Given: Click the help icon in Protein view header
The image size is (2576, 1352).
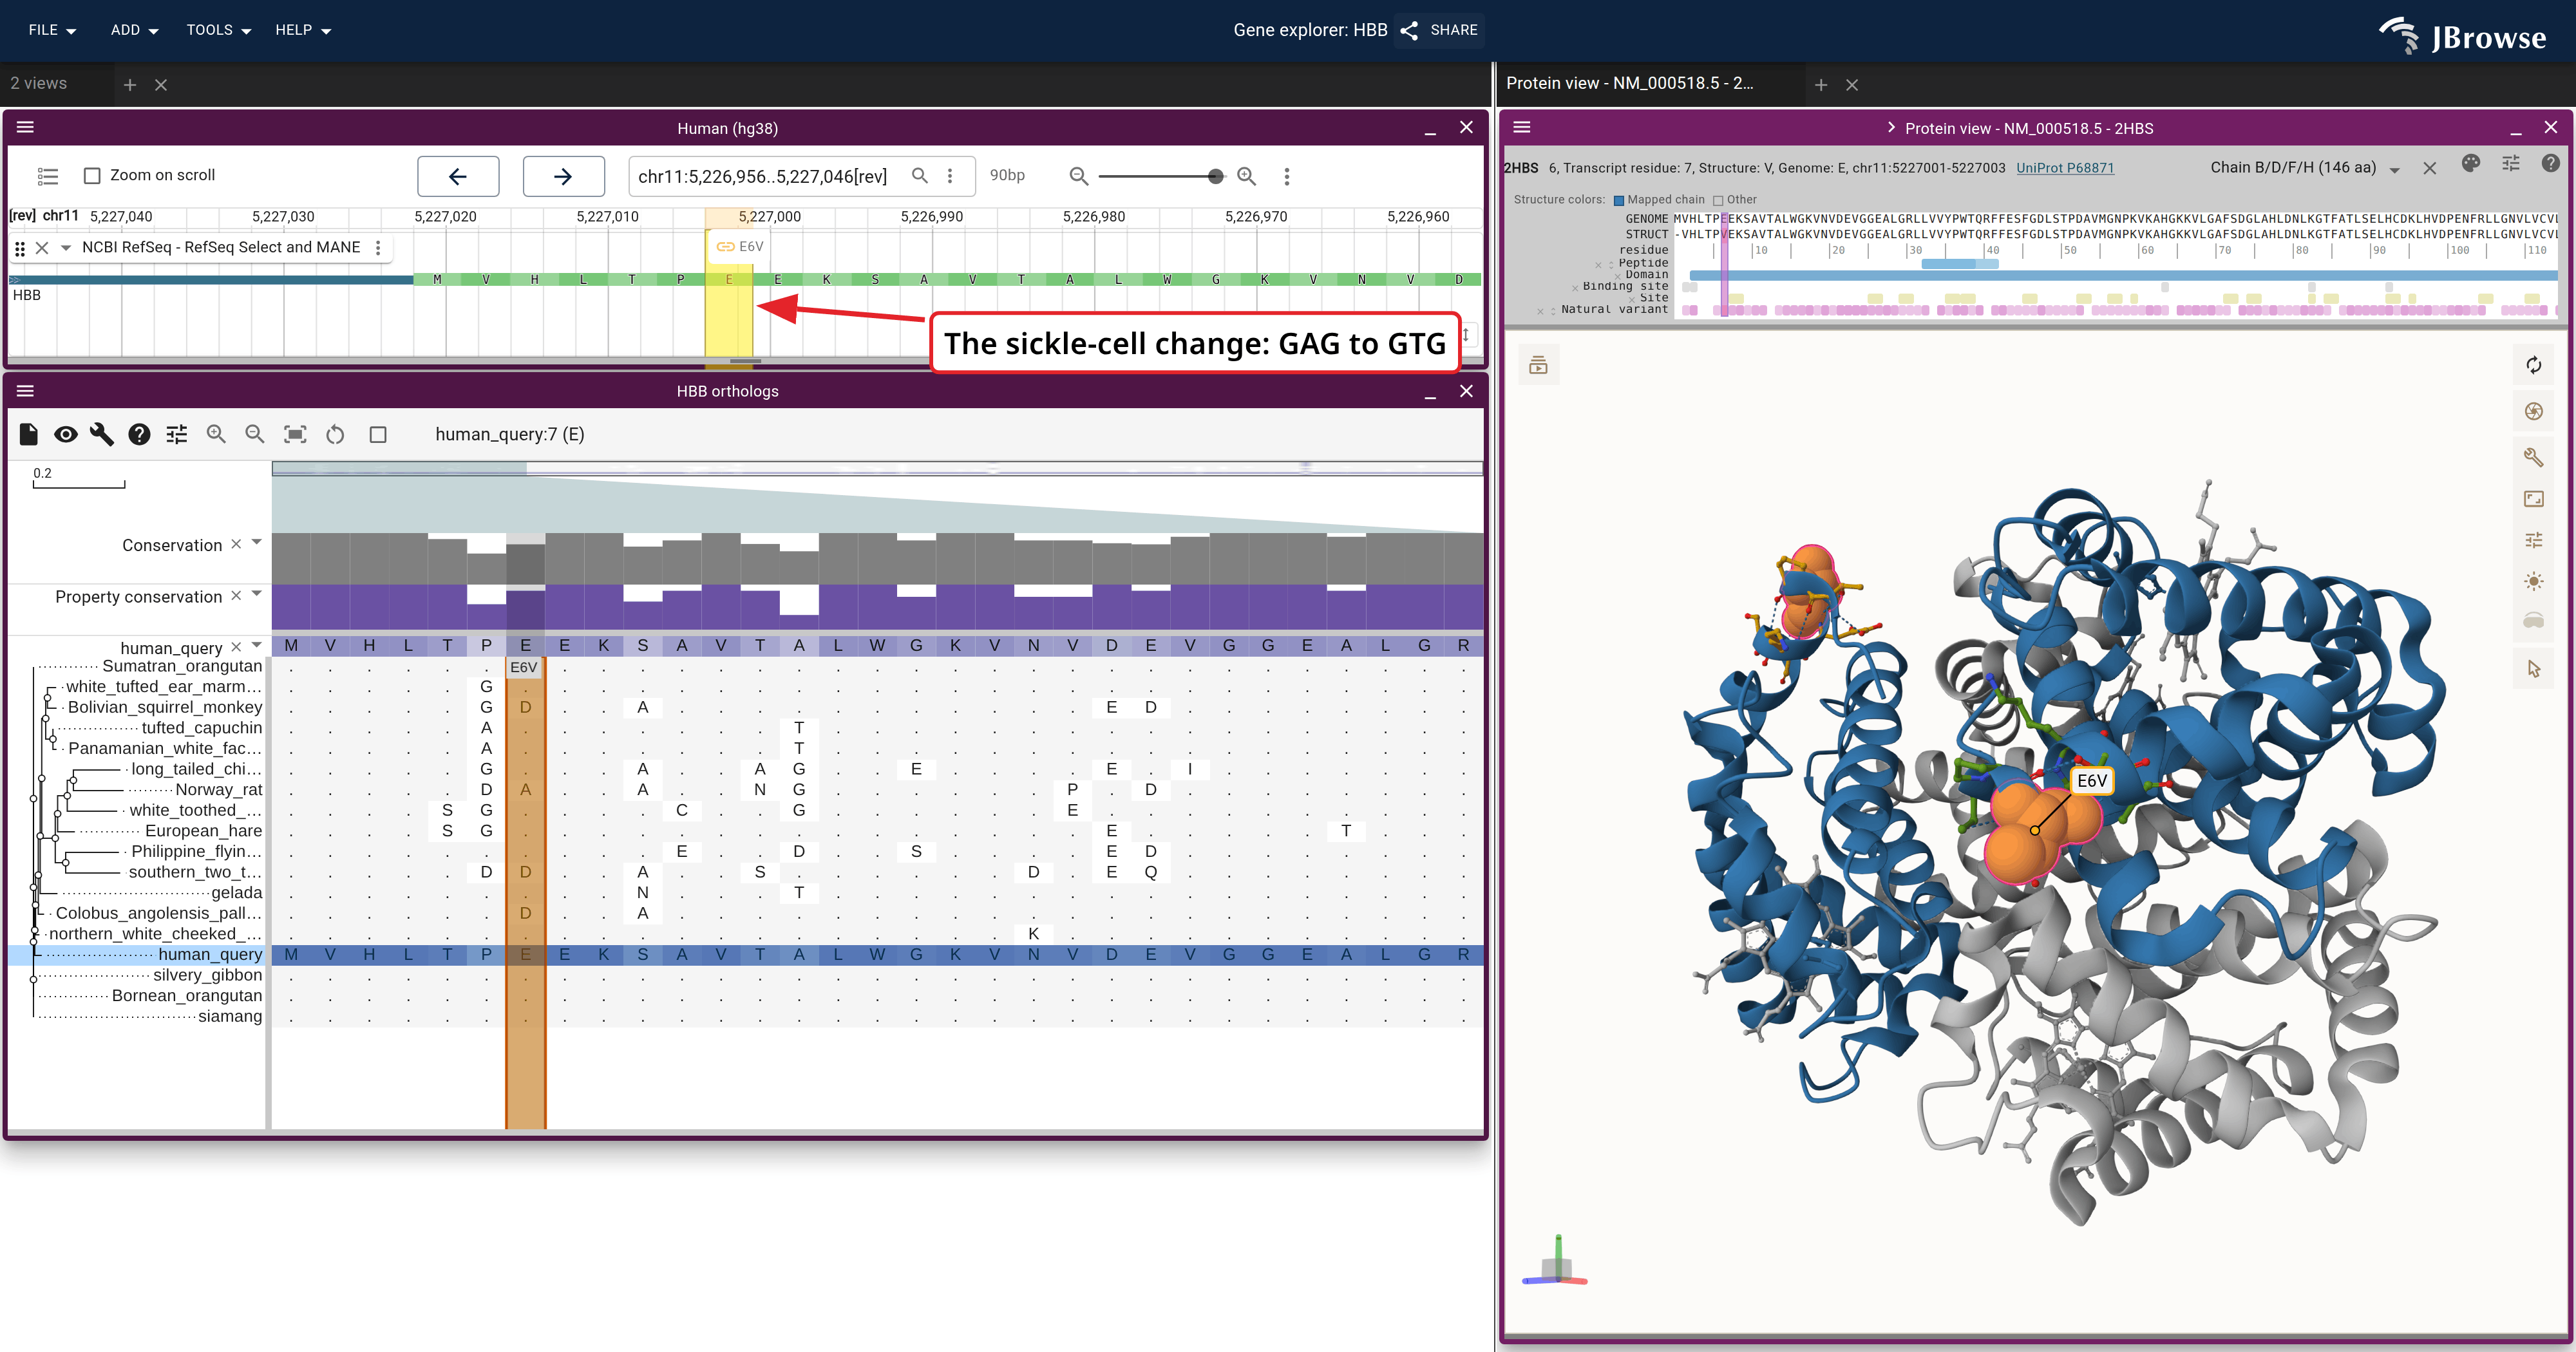Looking at the screenshot, I should click(2550, 164).
